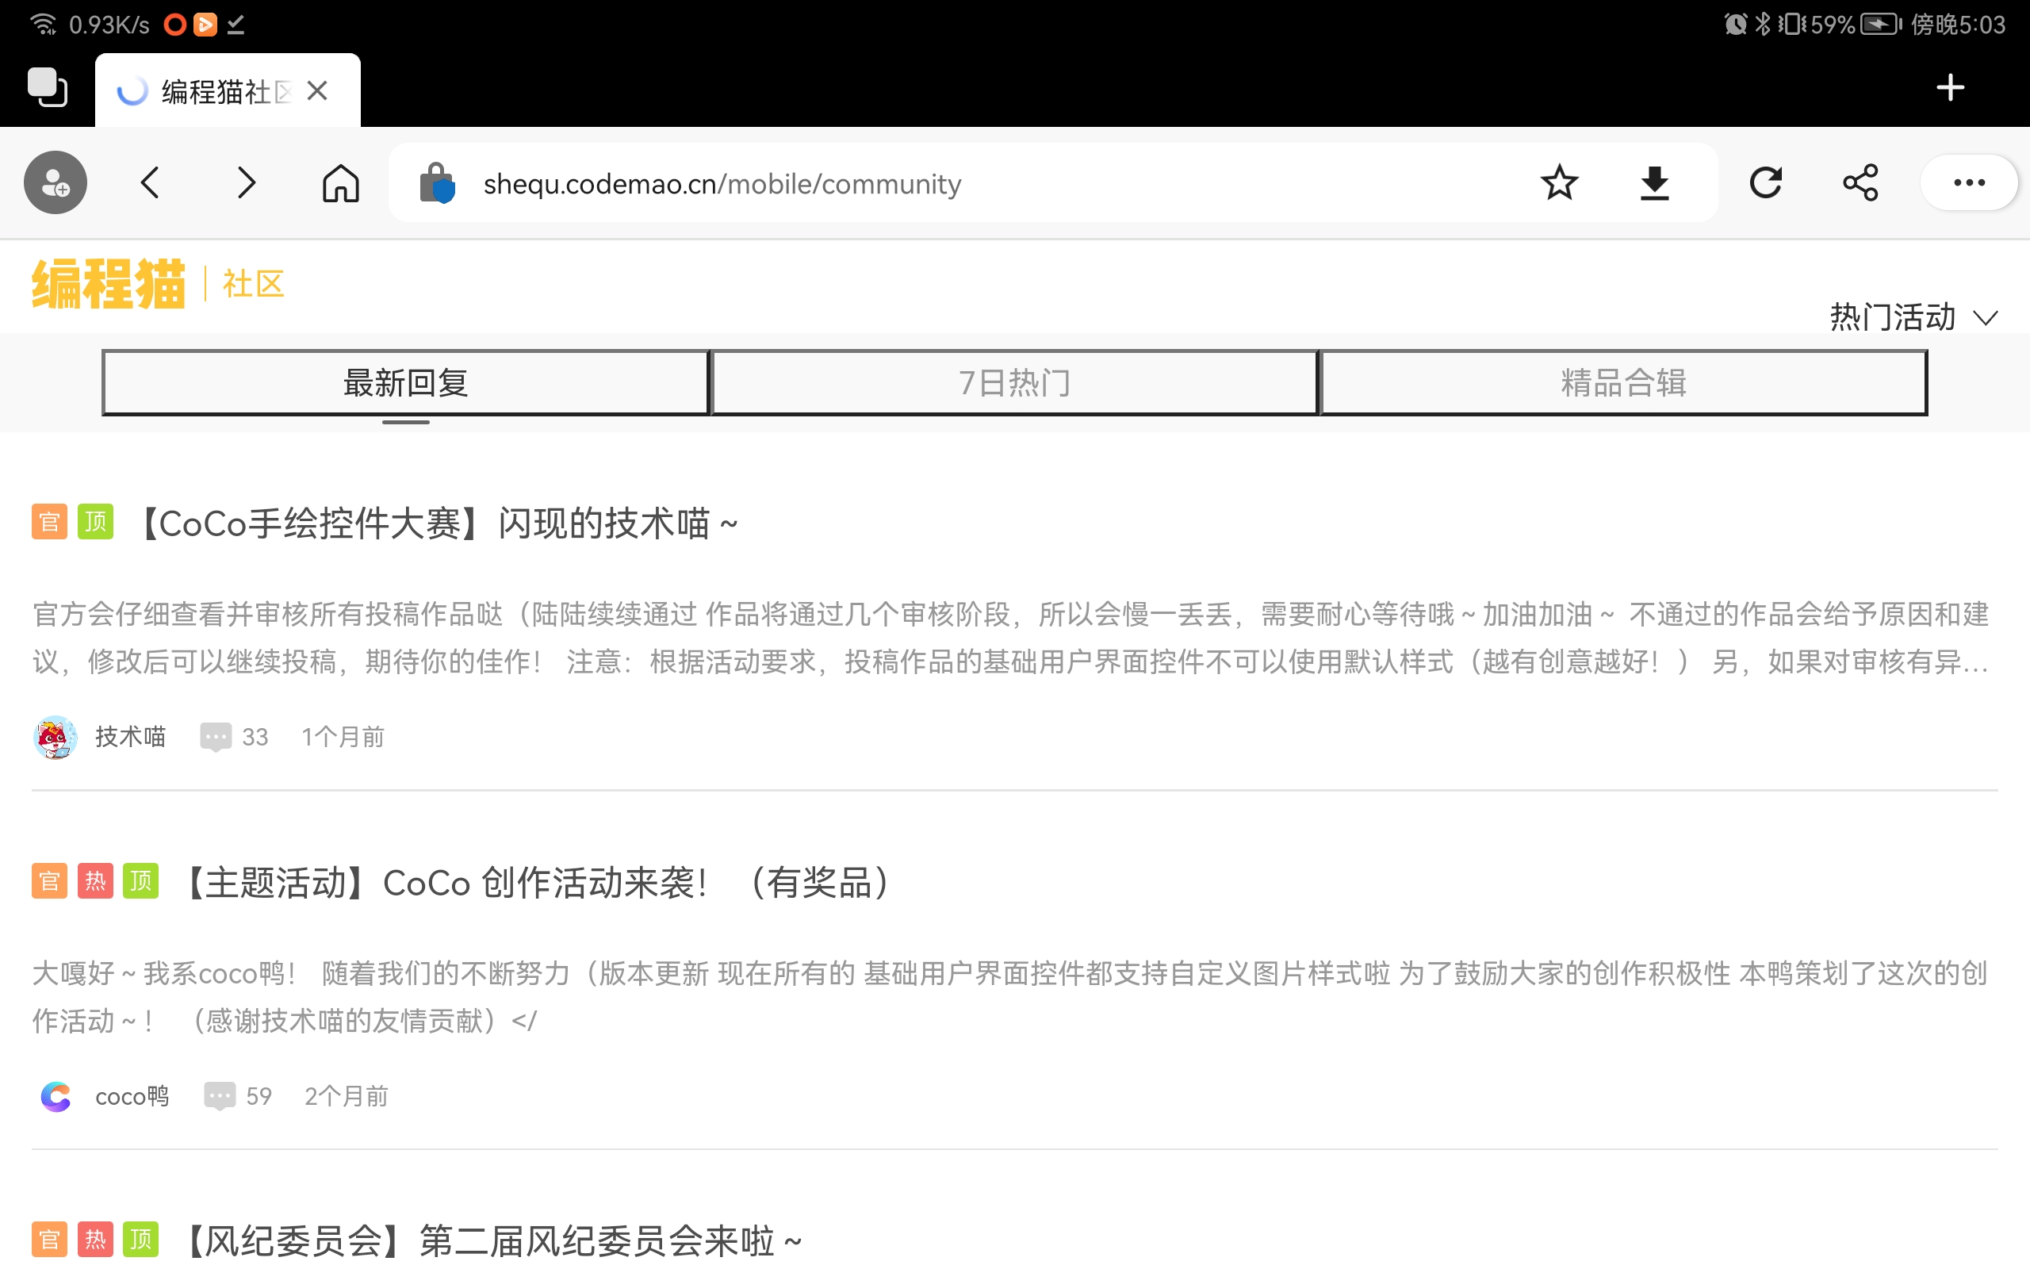
Task: Tap timestamp 1个月前
Action: [x=343, y=737]
